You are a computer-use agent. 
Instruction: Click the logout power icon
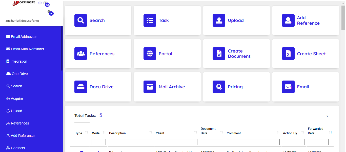(40, 3)
